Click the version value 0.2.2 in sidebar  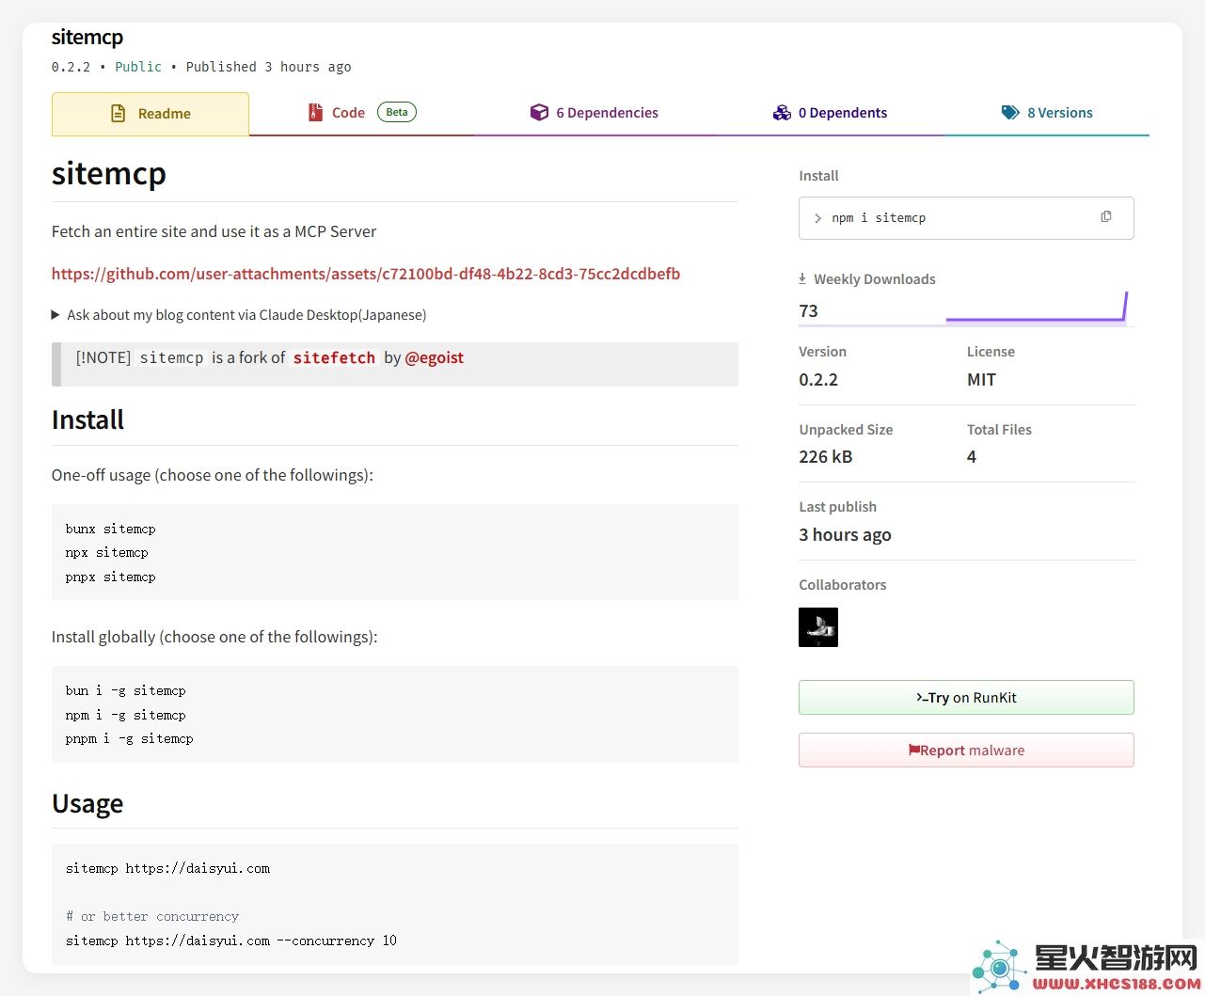pyautogui.click(x=818, y=380)
